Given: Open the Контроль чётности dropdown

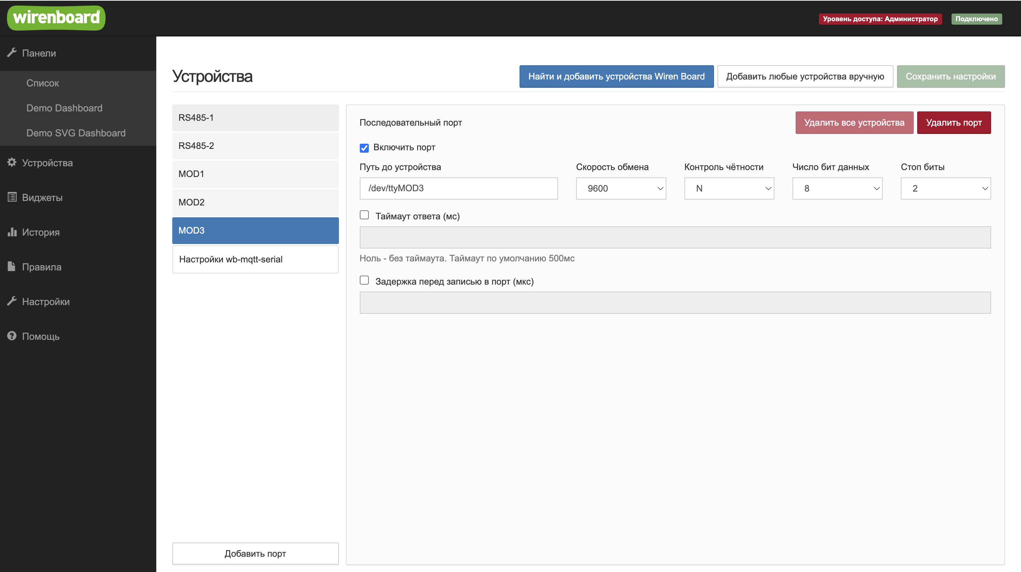Looking at the screenshot, I should [x=729, y=188].
